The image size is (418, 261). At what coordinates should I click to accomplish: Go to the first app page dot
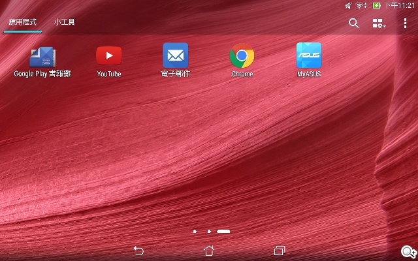pos(195,232)
